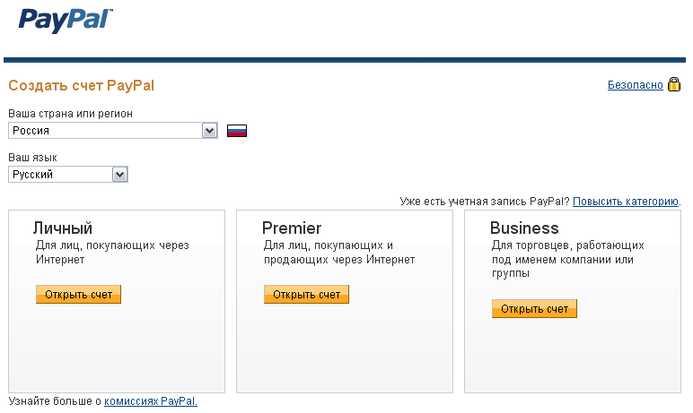Click the Создать счет PayPal page title
Image resolution: width=693 pixels, height=413 pixels.
82,85
